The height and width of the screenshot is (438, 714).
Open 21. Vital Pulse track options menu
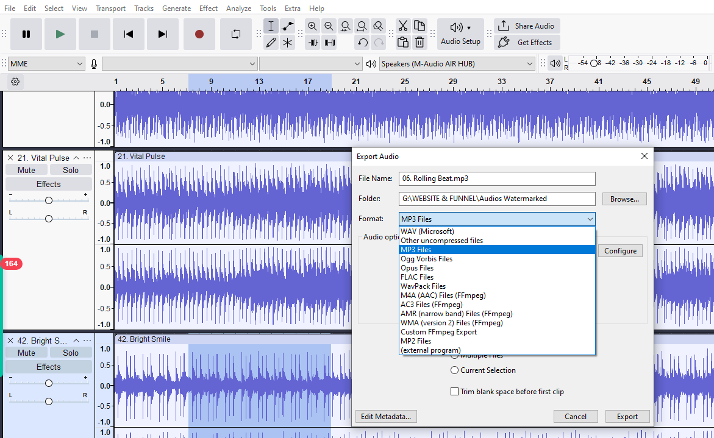tap(87, 158)
